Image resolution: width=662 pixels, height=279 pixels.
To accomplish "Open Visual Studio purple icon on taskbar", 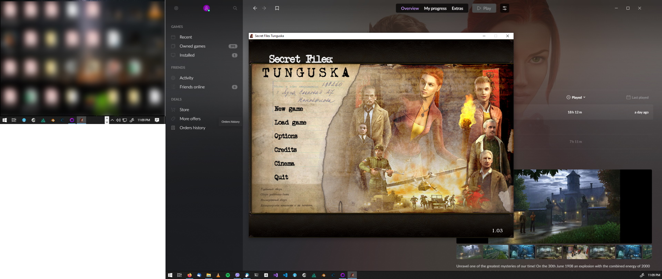I will point(275,275).
